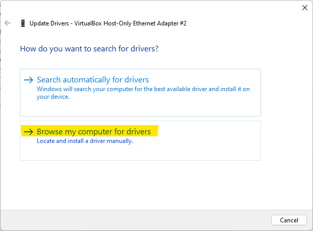The image size is (313, 231).
Task: Select Browse my computer for drivers
Action: click(x=94, y=132)
